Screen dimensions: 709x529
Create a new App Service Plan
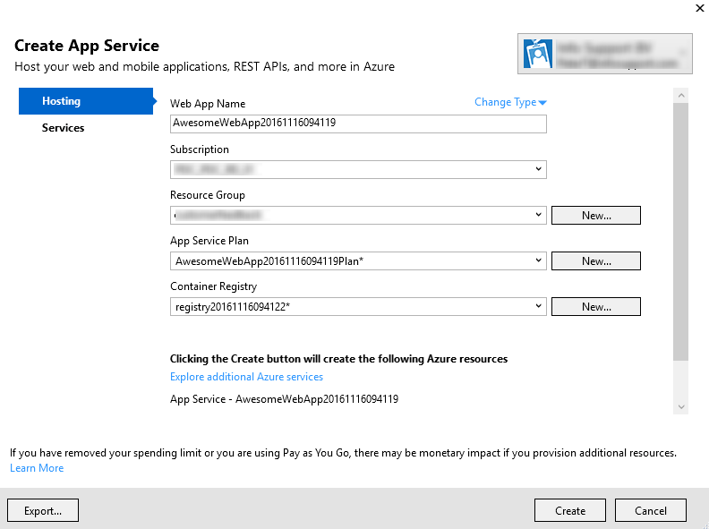coord(596,260)
